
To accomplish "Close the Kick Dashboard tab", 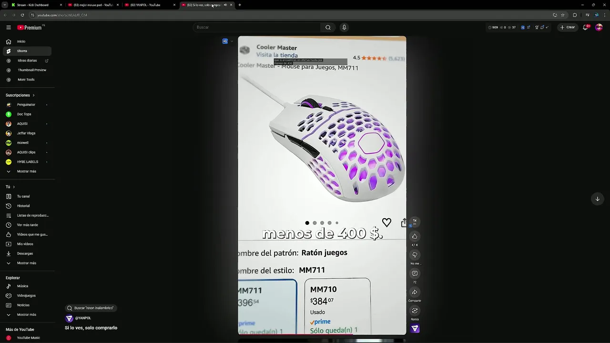I will [x=61, y=5].
